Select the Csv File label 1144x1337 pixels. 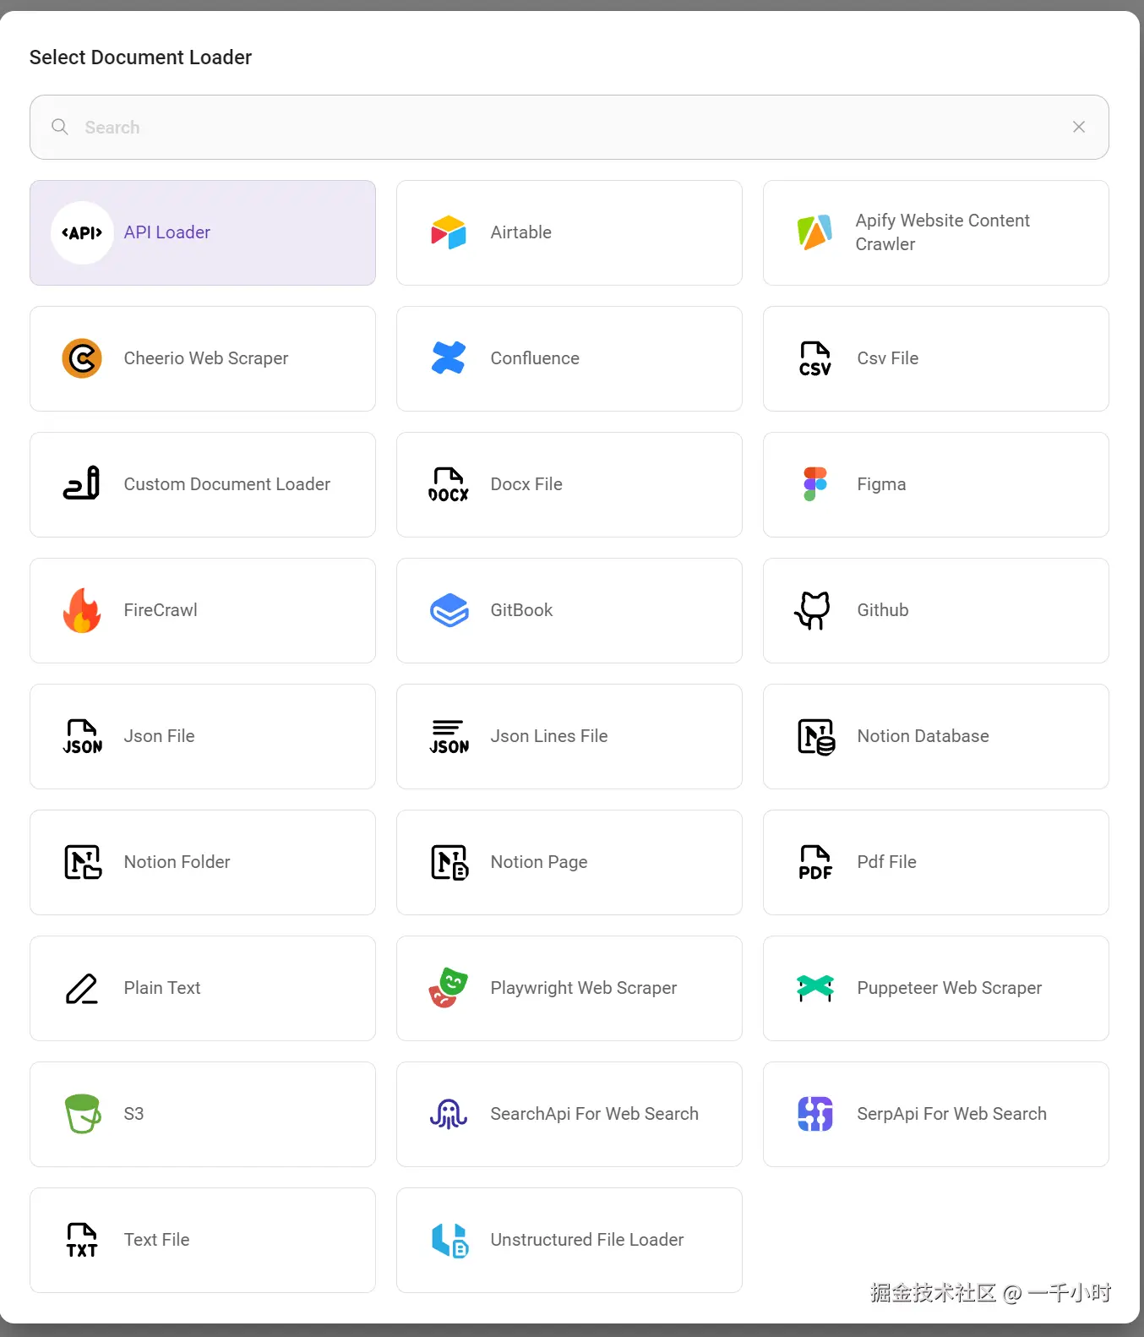[x=888, y=358]
